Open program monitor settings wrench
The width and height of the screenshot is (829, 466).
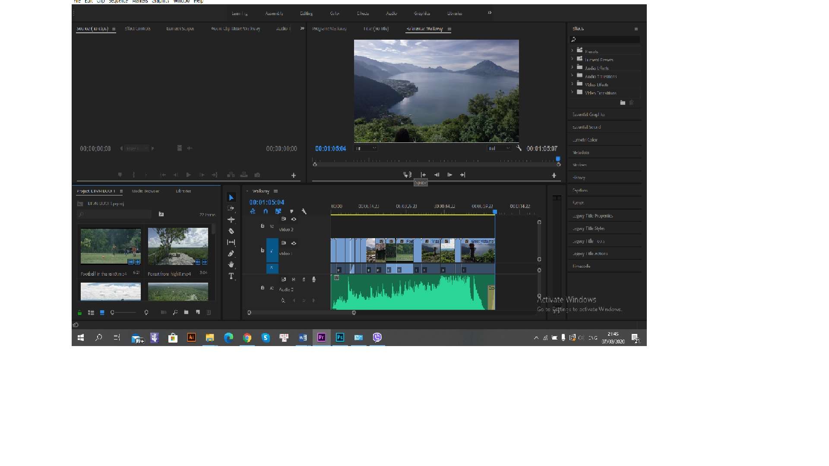(519, 148)
